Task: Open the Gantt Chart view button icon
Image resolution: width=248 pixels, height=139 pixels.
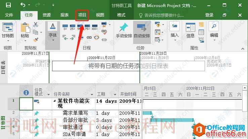Action: click(8, 28)
